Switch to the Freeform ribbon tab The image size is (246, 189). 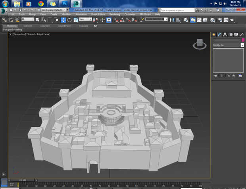point(27,26)
